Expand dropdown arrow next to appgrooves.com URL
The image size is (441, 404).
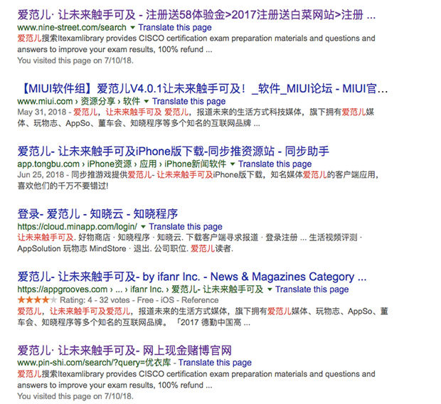click(270, 289)
